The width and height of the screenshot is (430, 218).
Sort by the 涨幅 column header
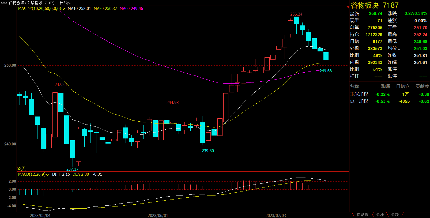[x=385, y=86]
